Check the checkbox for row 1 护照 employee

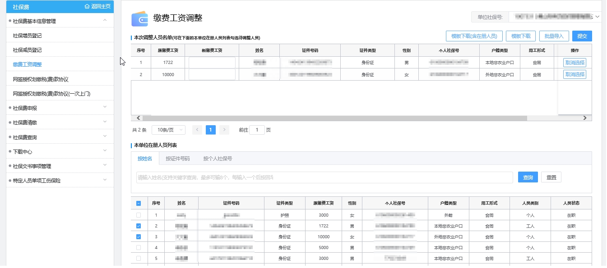(x=139, y=215)
